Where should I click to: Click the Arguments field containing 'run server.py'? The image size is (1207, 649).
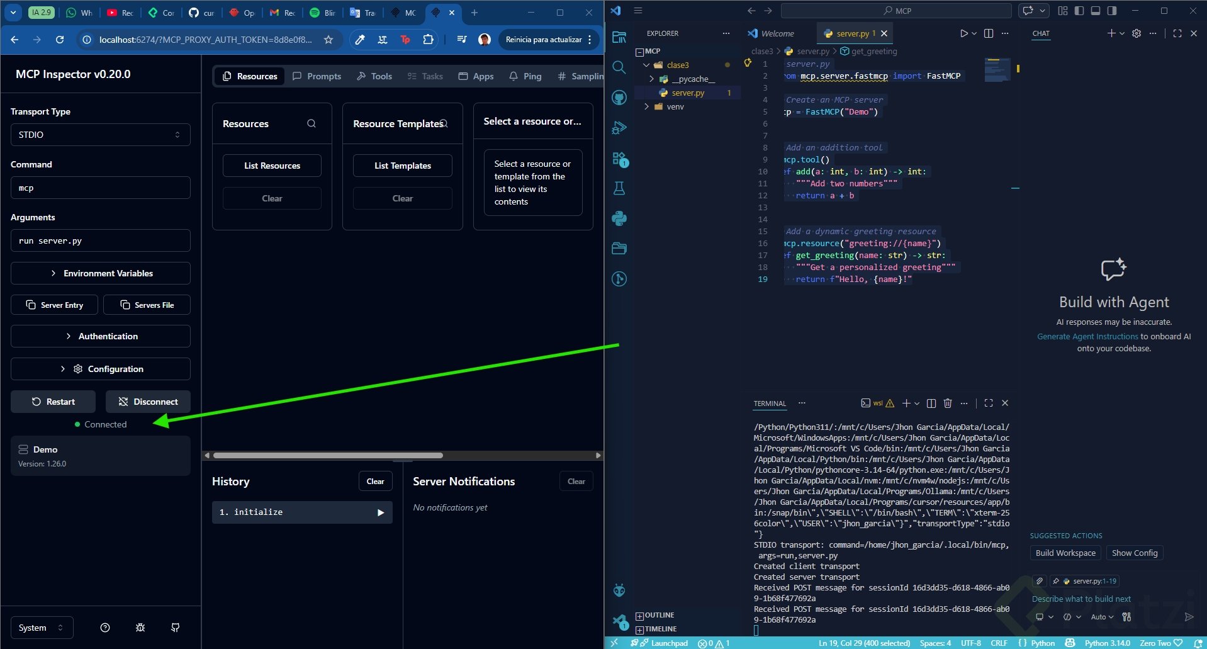coord(101,240)
